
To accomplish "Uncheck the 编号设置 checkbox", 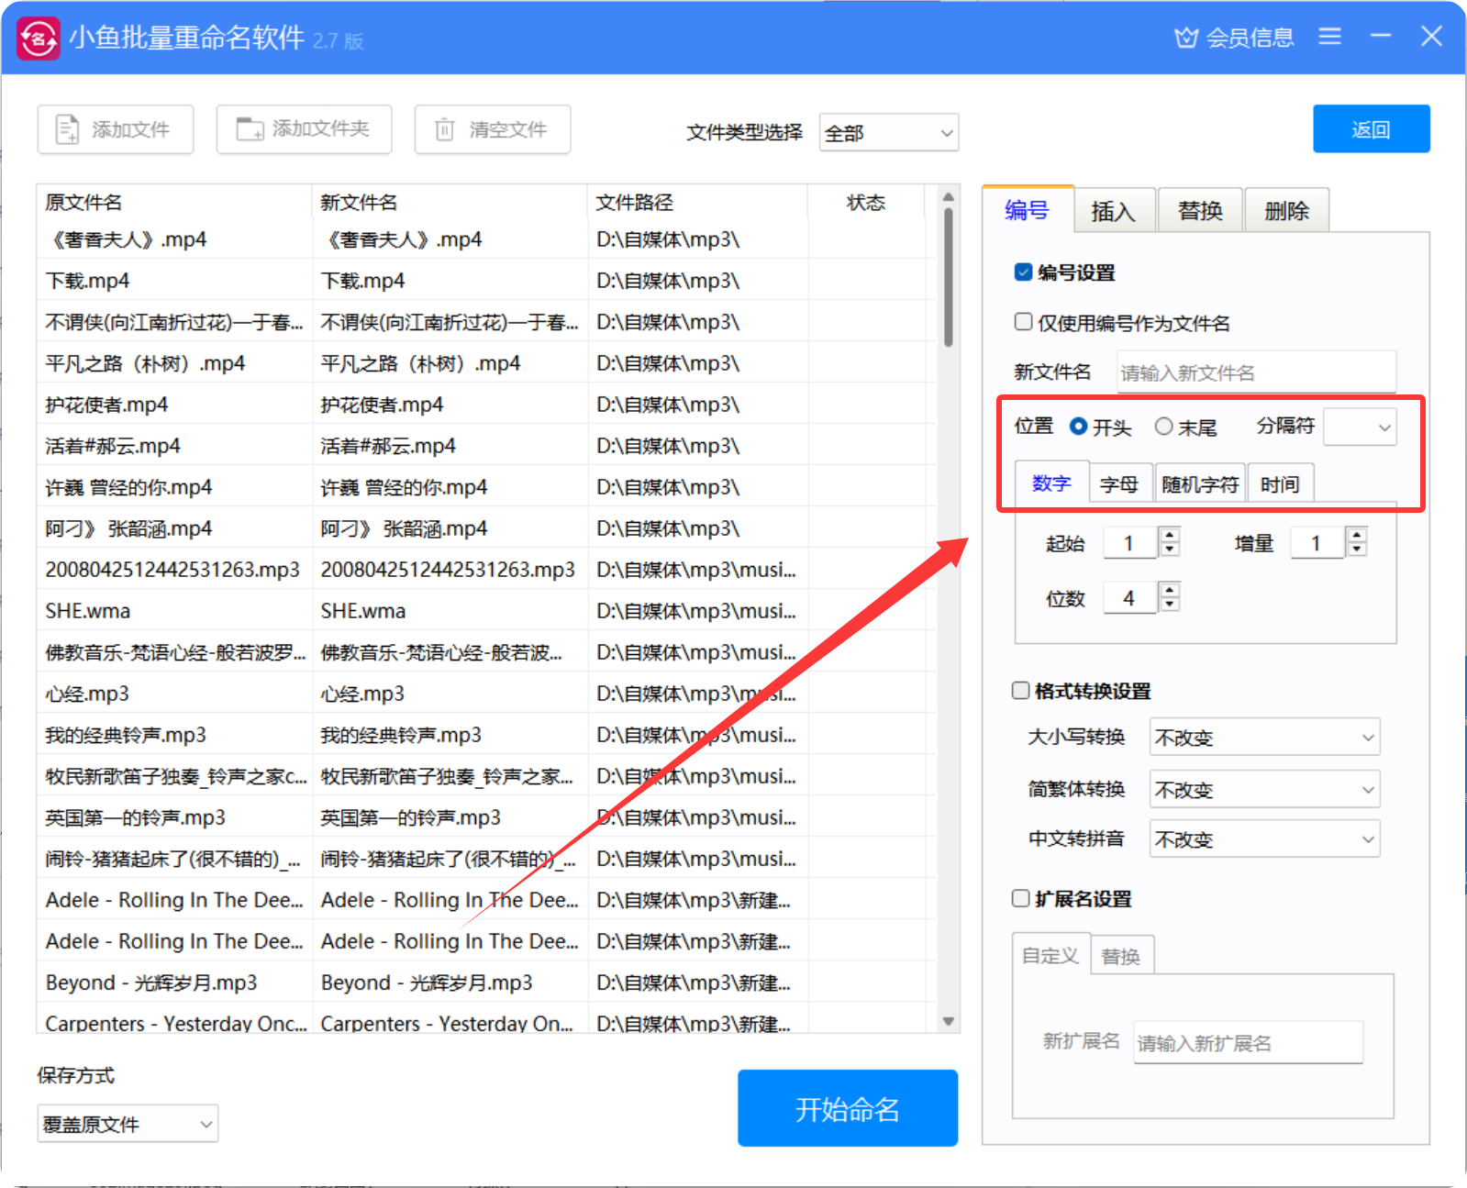I will [1024, 272].
